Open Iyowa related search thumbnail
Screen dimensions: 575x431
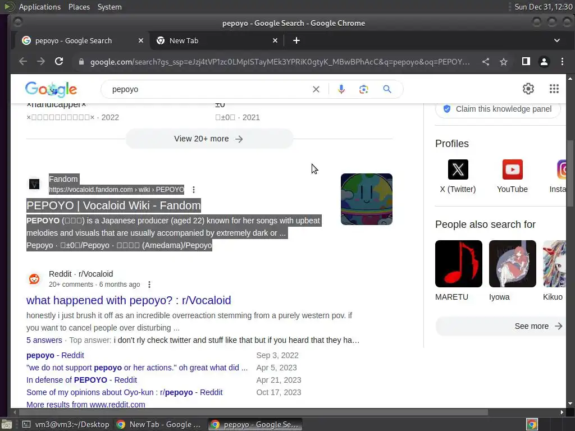point(512,264)
